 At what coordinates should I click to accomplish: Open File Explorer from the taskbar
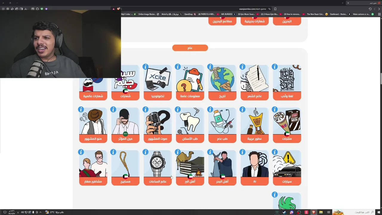[321, 212]
